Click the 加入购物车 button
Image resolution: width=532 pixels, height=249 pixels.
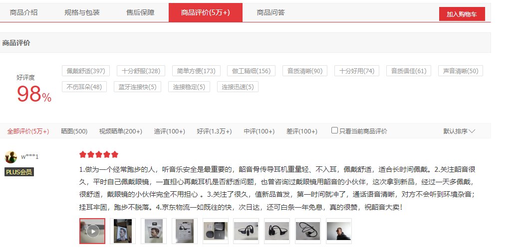pos(462,14)
